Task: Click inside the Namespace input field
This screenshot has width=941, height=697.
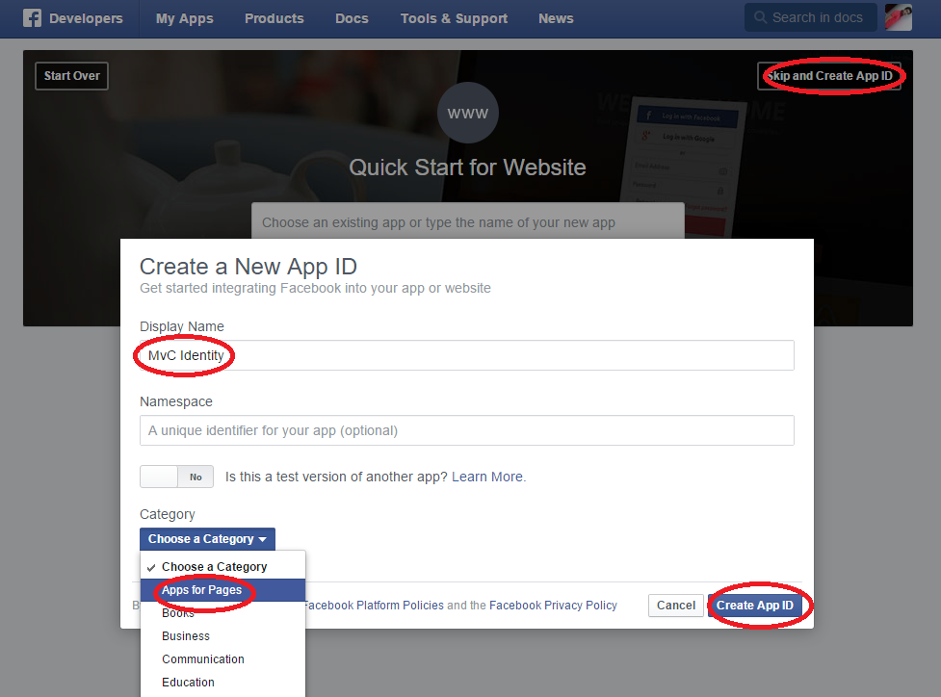Action: pyautogui.click(x=466, y=429)
